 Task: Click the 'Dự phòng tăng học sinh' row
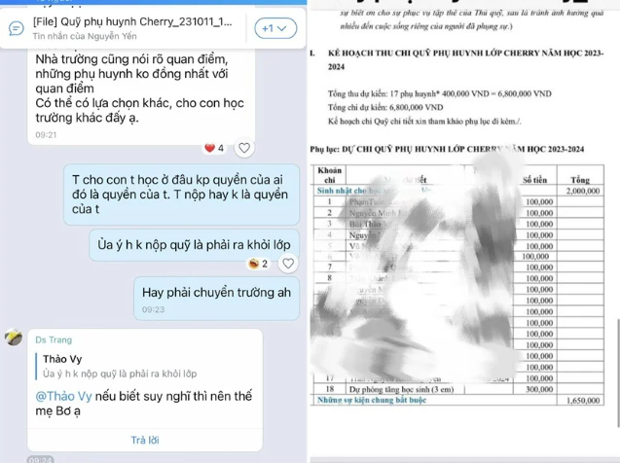pos(457,389)
